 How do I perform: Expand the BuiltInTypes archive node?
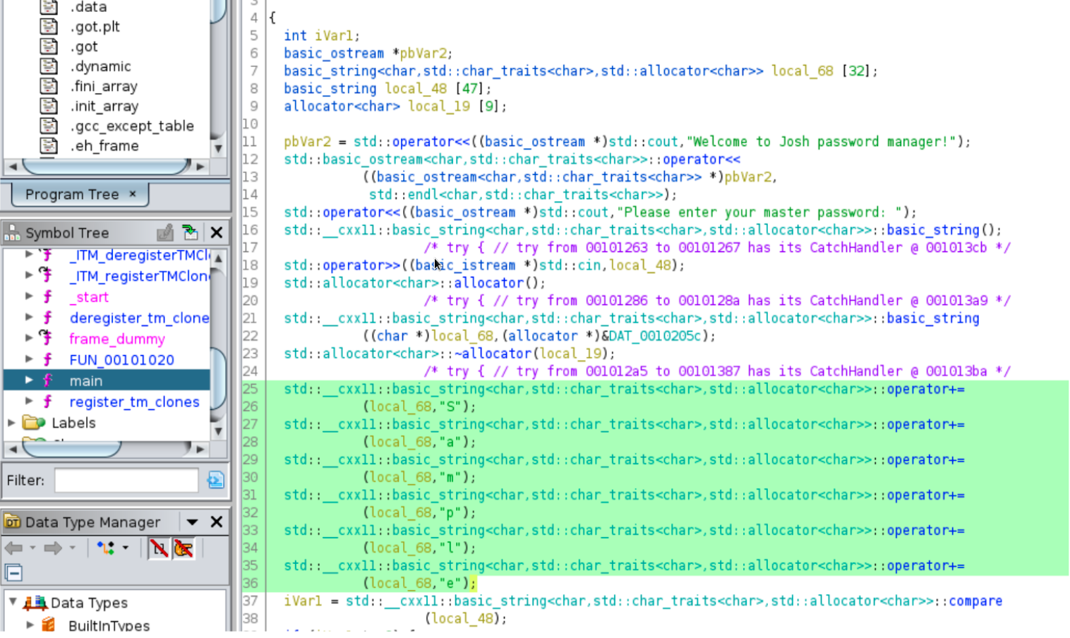click(x=30, y=625)
